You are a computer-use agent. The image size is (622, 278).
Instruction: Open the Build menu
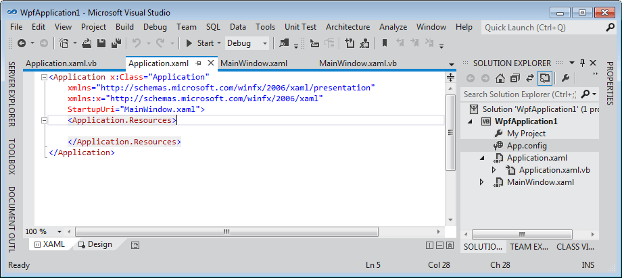click(124, 27)
